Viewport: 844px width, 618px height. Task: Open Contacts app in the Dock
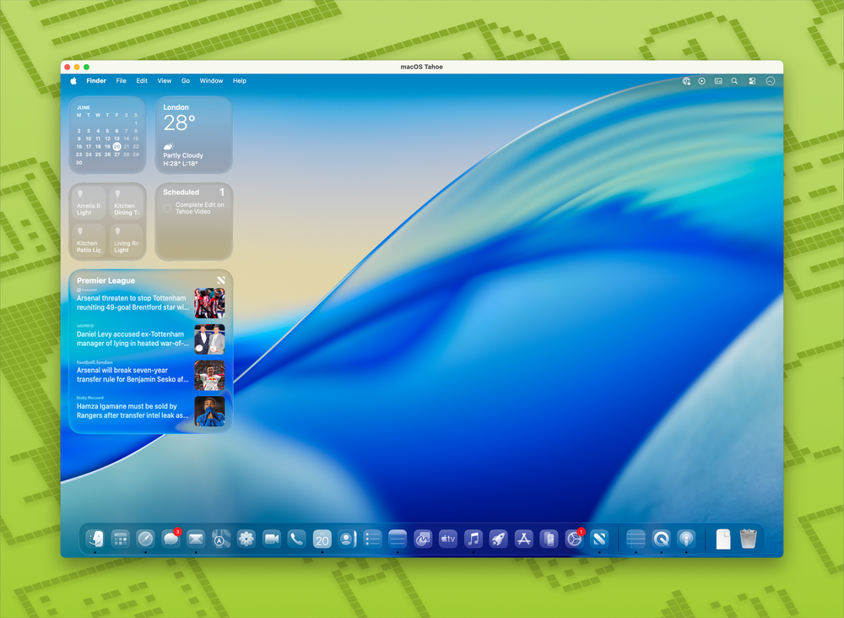(347, 539)
